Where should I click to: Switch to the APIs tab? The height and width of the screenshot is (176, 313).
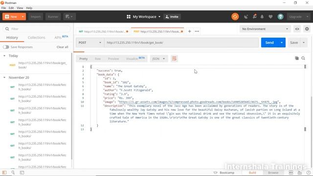(x=61, y=37)
